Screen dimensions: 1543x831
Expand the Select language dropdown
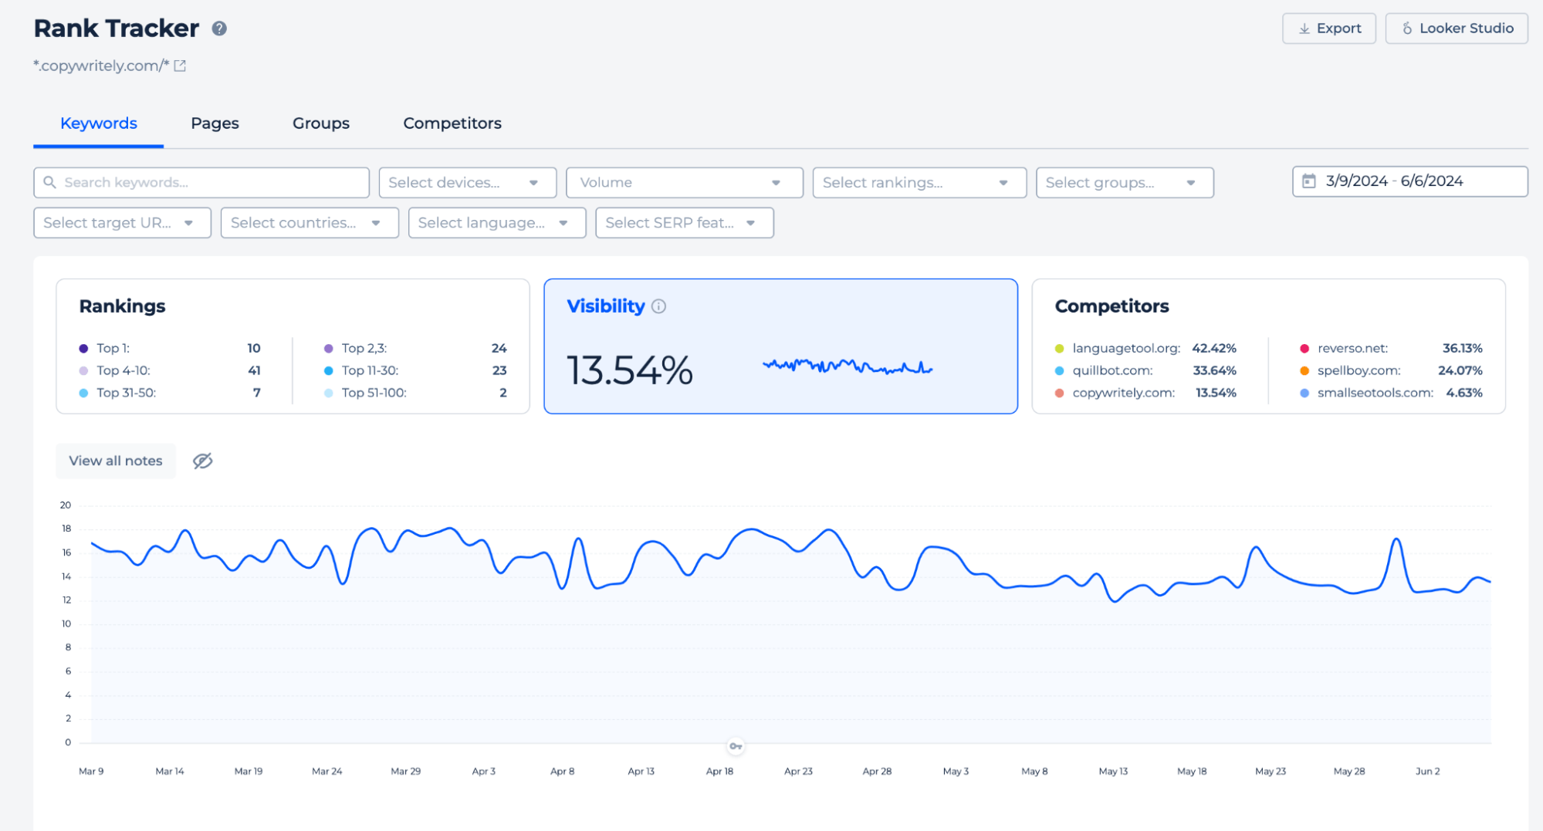497,223
